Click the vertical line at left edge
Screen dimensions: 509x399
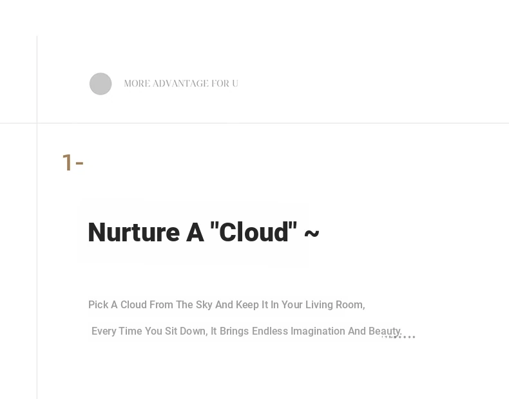coord(37,257)
